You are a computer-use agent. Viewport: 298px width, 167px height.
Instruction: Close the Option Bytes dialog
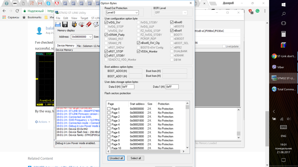[x=191, y=3]
